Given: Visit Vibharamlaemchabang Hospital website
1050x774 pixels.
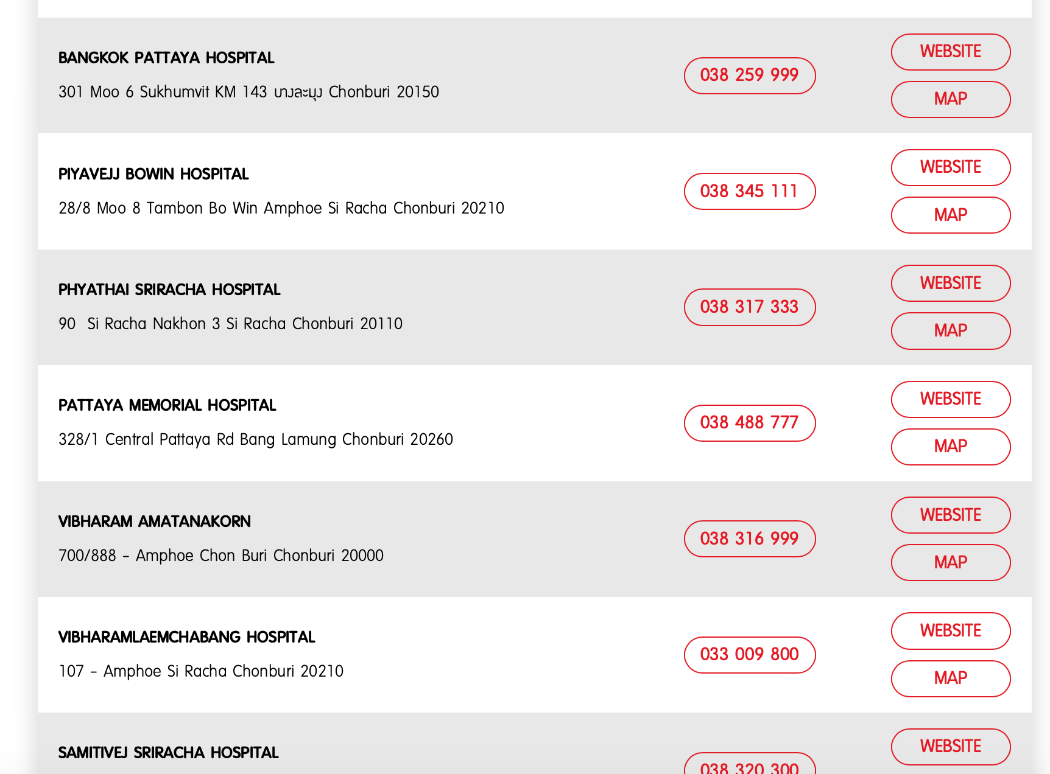Looking at the screenshot, I should tap(950, 631).
